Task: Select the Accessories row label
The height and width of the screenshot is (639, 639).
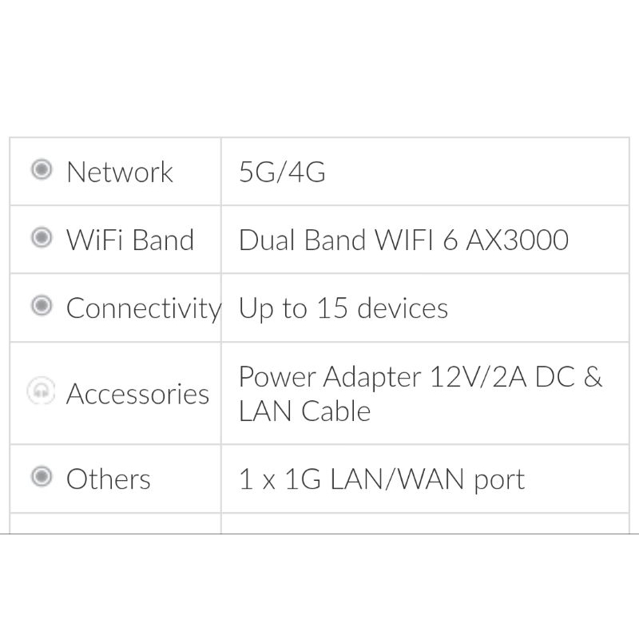Action: [137, 393]
